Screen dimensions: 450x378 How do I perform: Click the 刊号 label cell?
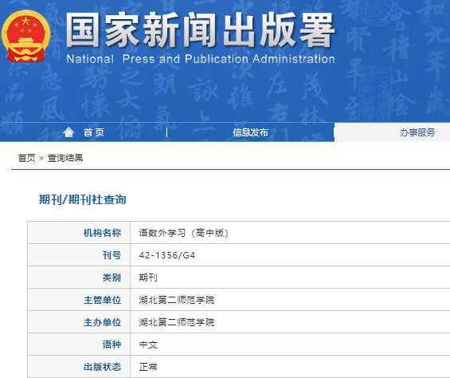pos(79,255)
